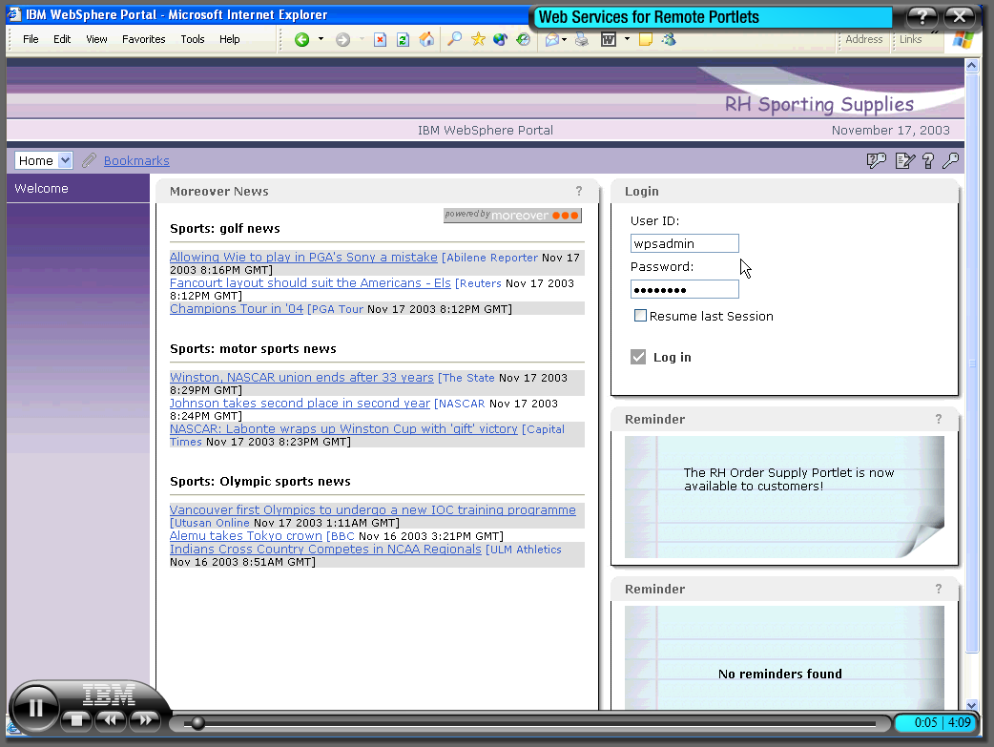The width and height of the screenshot is (994, 747).
Task: Click the Log in button text
Action: coord(672,357)
